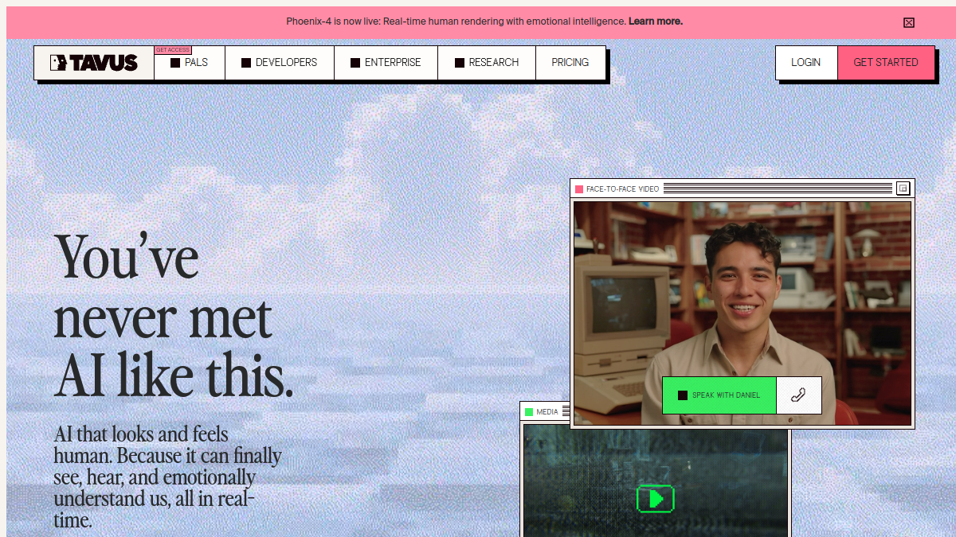The image size is (956, 537).
Task: Play the media video
Action: pyautogui.click(x=656, y=499)
